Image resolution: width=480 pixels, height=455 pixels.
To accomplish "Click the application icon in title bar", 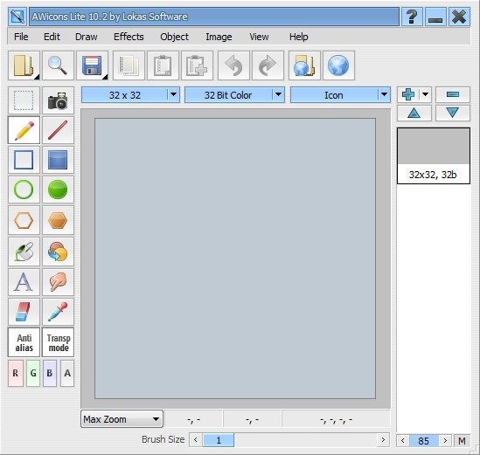I will (17, 17).
